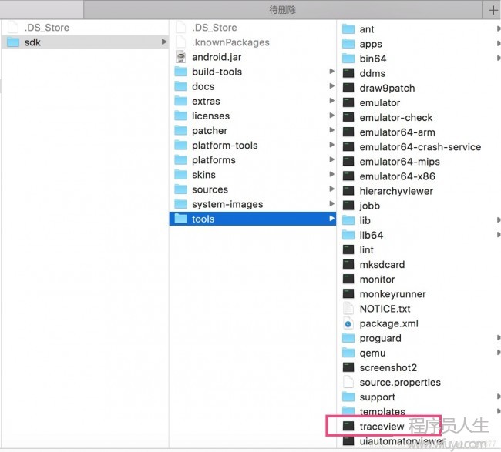Select the sources folder name
Image resolution: width=501 pixels, height=452 pixels.
[x=210, y=189]
